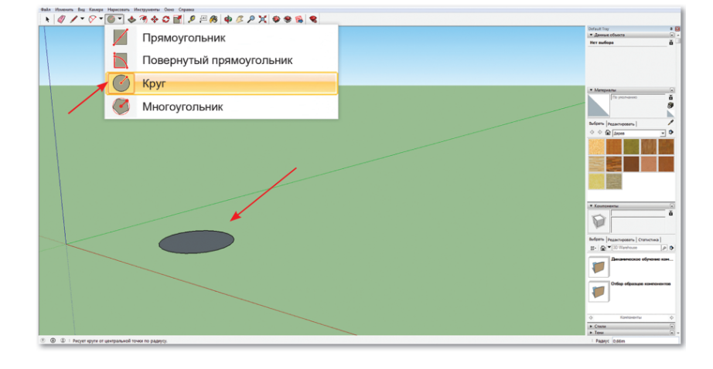
Task: Switch to Materials Редактировать tab
Action: (x=621, y=124)
